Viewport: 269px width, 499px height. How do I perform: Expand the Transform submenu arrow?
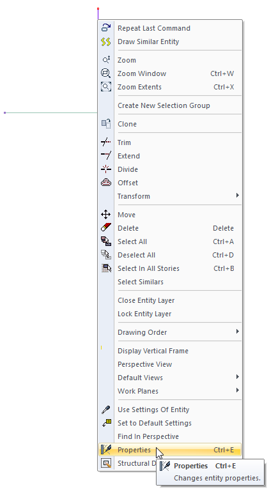(x=238, y=196)
